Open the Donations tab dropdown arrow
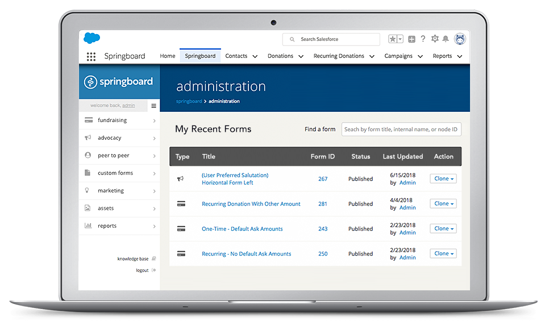Image resolution: width=549 pixels, height=321 pixels. [301, 56]
